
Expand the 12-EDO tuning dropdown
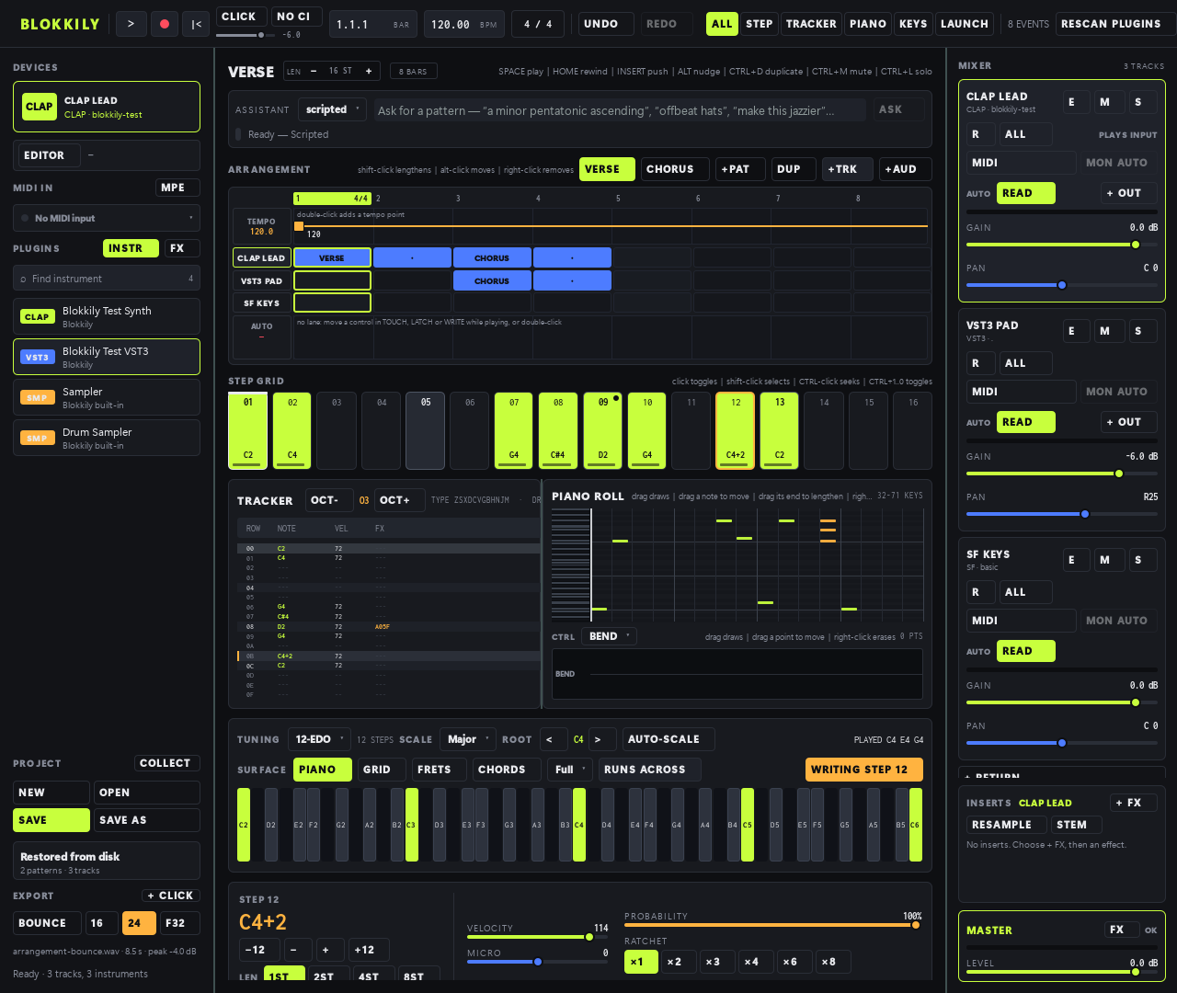[x=319, y=739]
